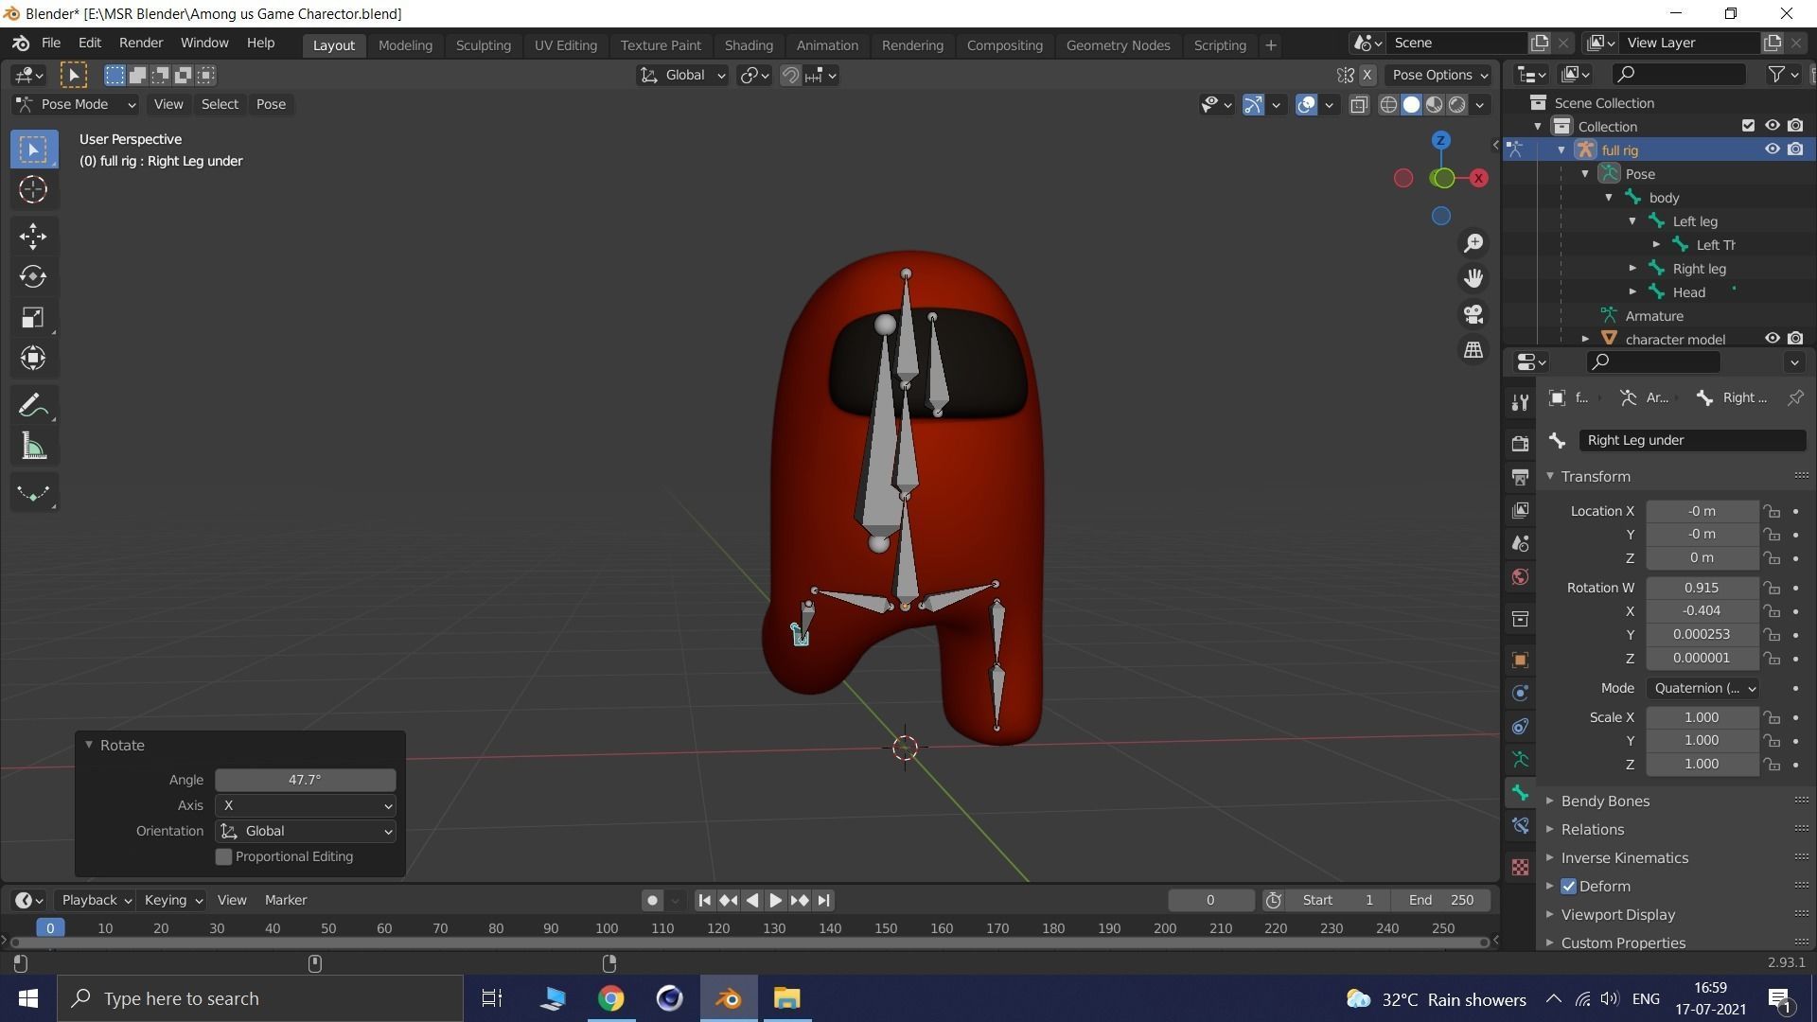Choose the Select Box tool
Screen dimensions: 1817x1022
[x=33, y=150]
